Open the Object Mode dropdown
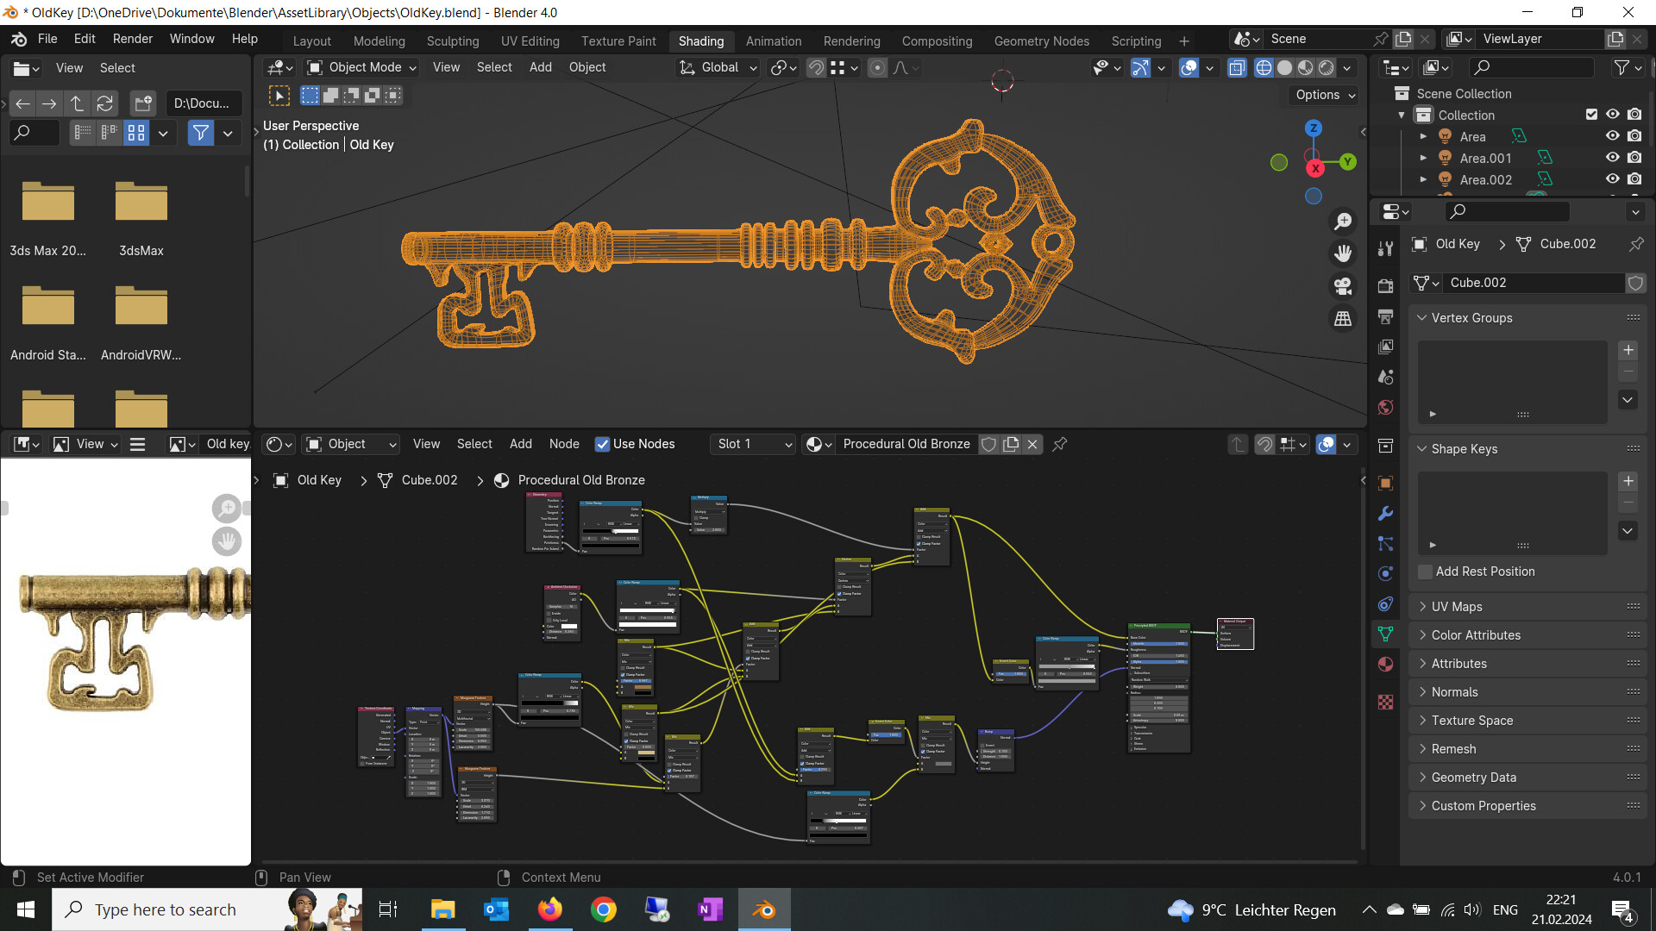The image size is (1656, 931). pyautogui.click(x=362, y=67)
